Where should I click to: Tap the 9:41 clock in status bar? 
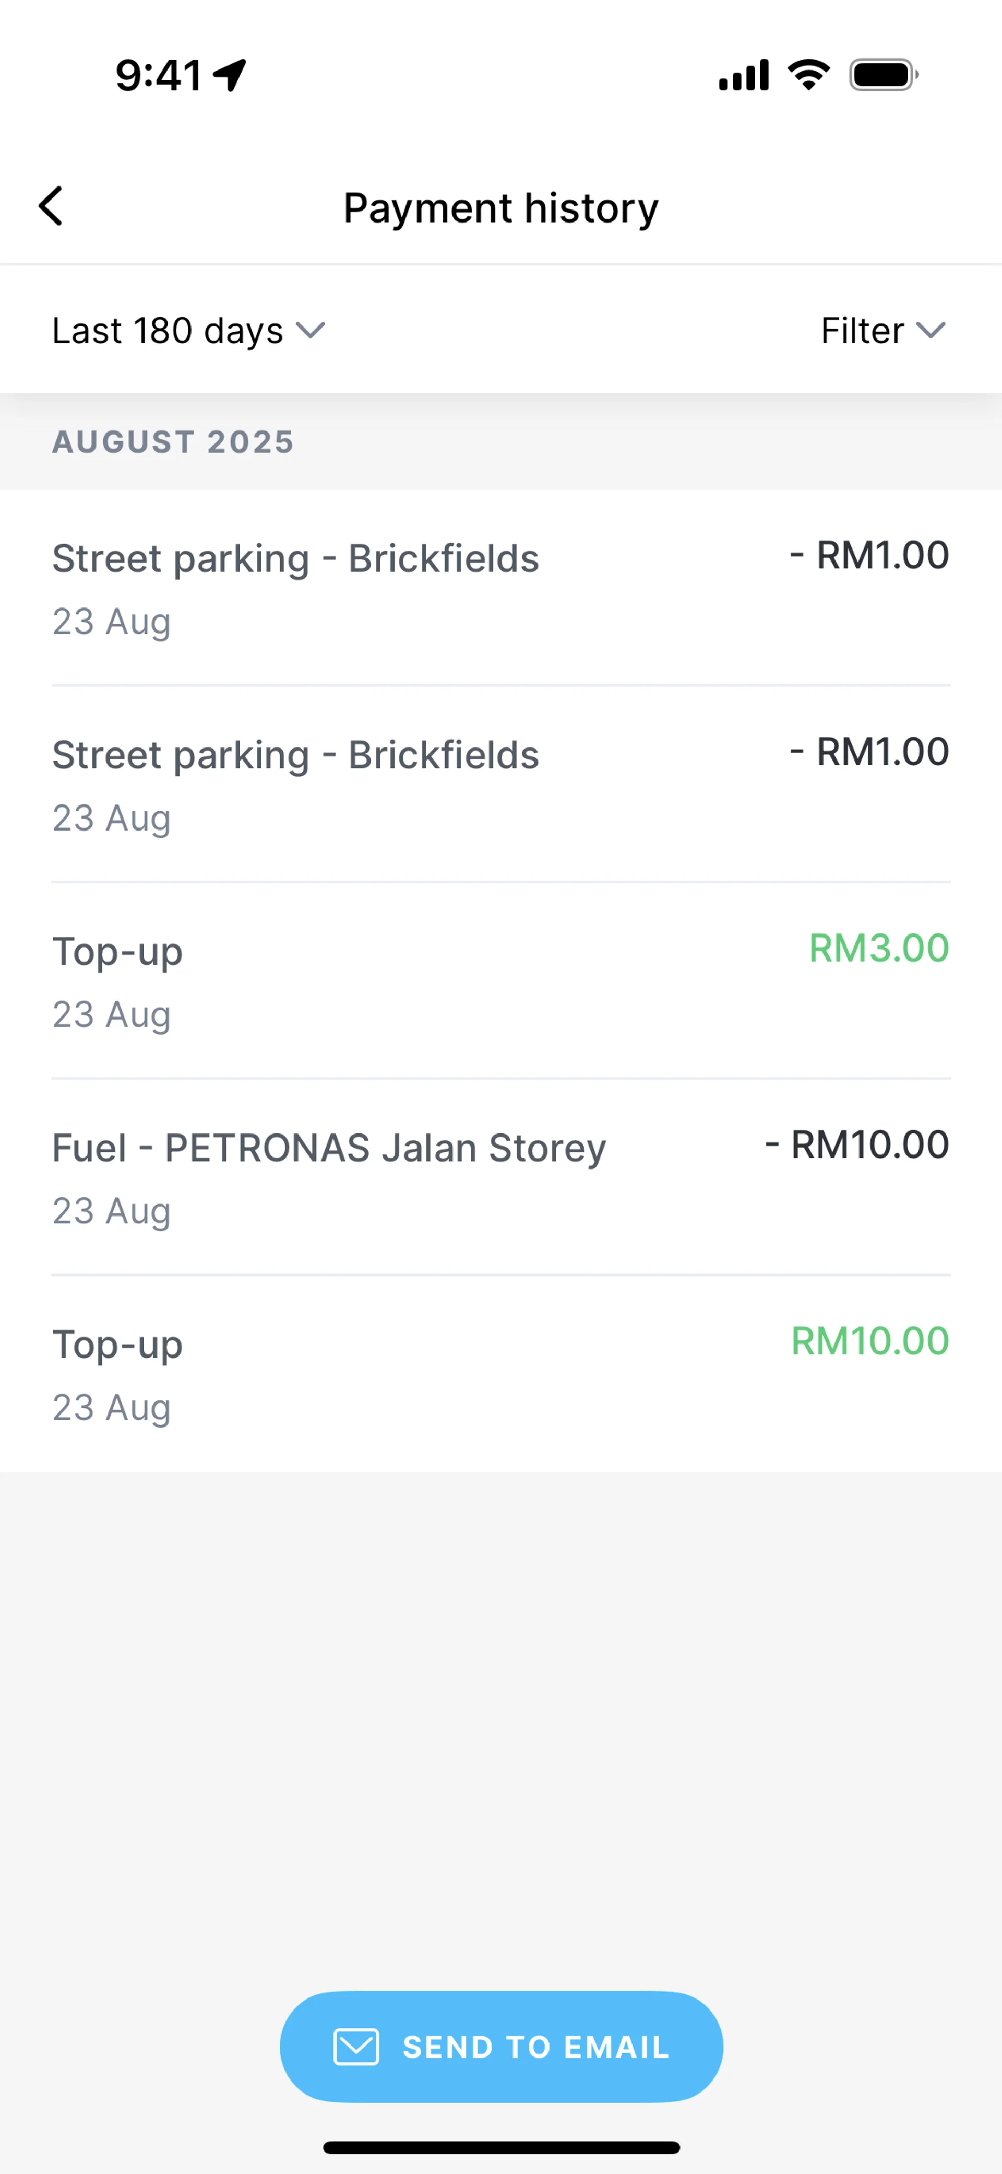[x=159, y=75]
